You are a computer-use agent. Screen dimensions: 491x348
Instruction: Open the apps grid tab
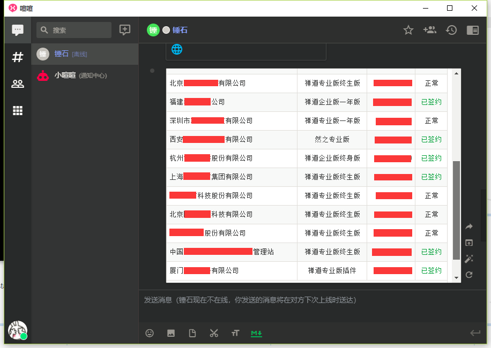tap(18, 110)
